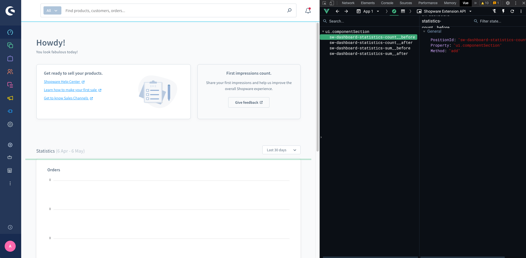Click the Vue logo in devtools

click(327, 11)
